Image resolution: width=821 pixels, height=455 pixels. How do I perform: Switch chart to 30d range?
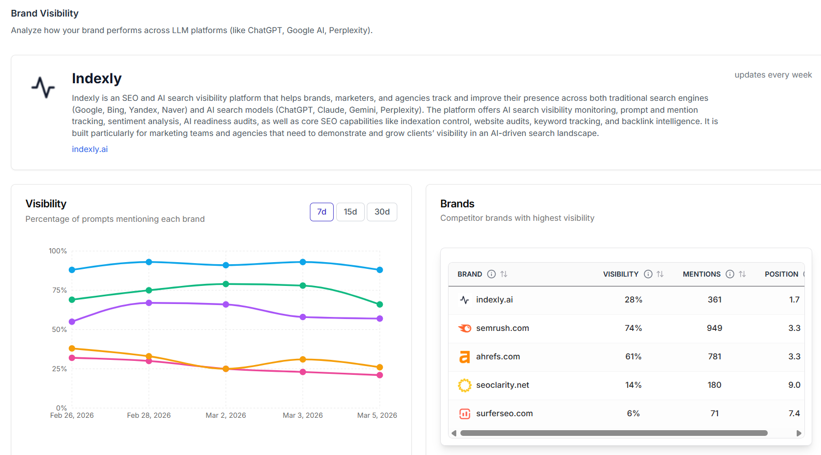382,212
